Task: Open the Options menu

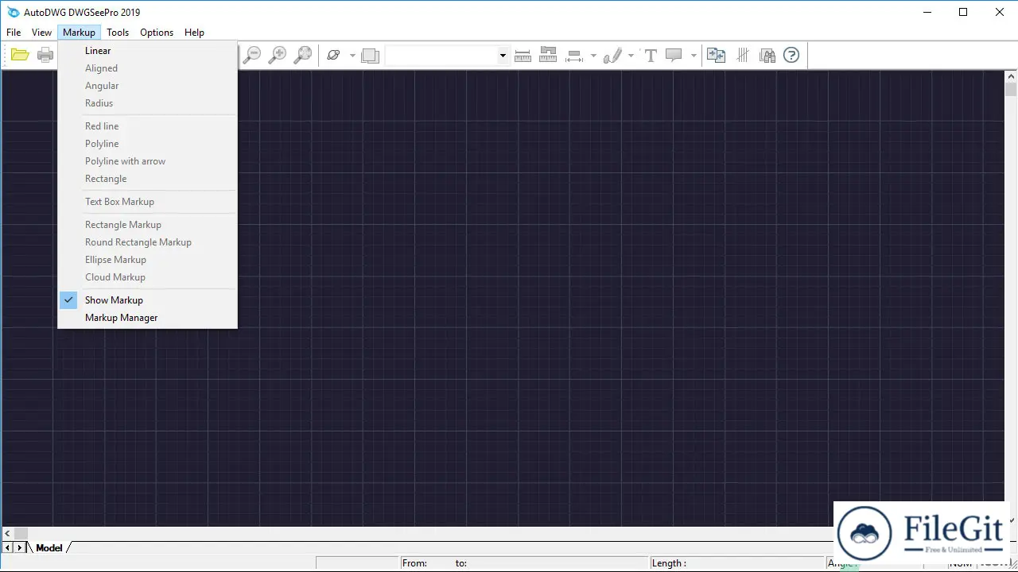Action: (157, 33)
